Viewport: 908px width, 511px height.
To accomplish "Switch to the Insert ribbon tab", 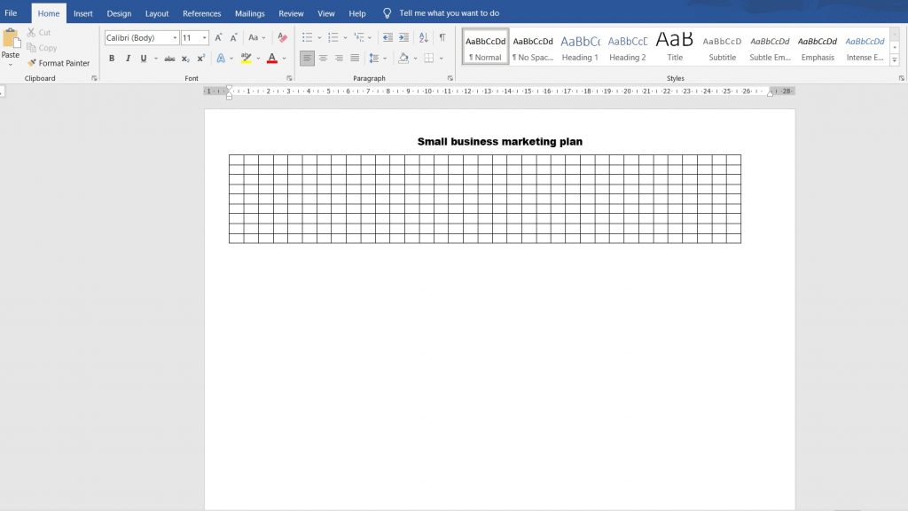I will (x=82, y=13).
